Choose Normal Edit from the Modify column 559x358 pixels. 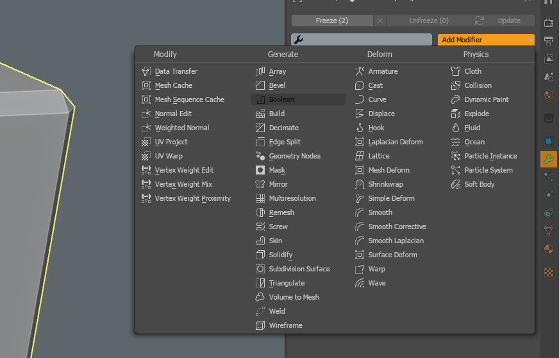[x=173, y=114]
